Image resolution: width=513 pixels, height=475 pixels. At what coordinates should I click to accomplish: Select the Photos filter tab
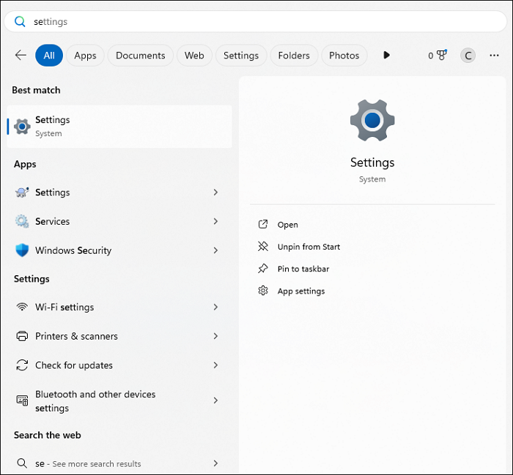tap(344, 56)
